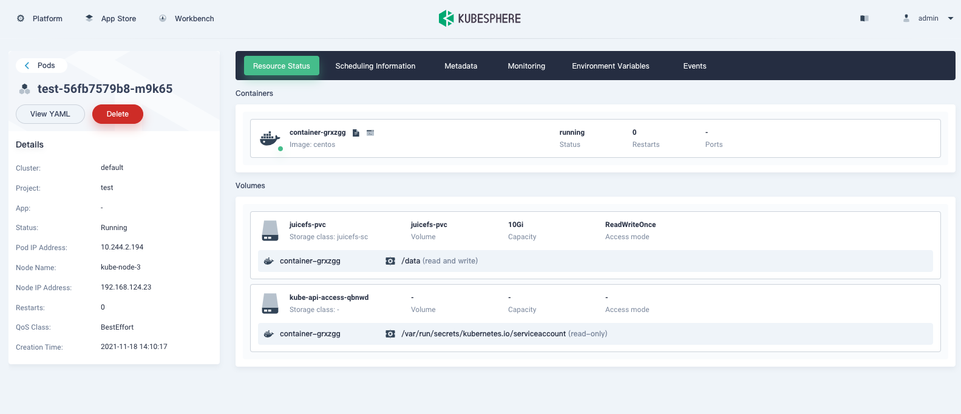Click the ReadWriteOnce access mode

[x=630, y=225]
